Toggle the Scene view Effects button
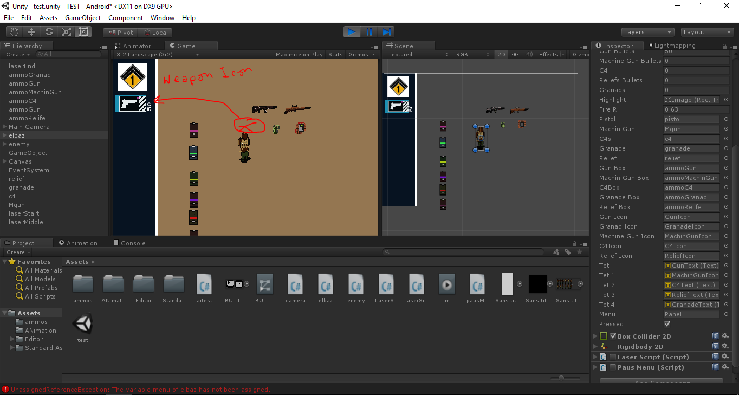 (x=548, y=55)
